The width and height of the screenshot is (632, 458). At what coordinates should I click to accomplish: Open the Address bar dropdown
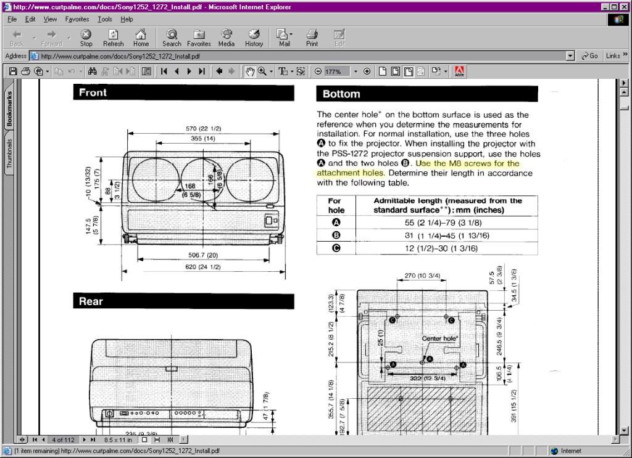coord(570,56)
